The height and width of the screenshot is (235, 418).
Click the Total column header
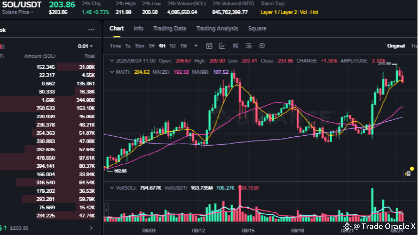pos(89,56)
